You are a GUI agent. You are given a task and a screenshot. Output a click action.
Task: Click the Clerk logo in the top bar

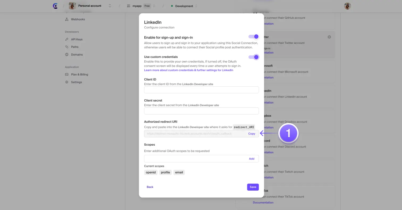pos(55,6)
